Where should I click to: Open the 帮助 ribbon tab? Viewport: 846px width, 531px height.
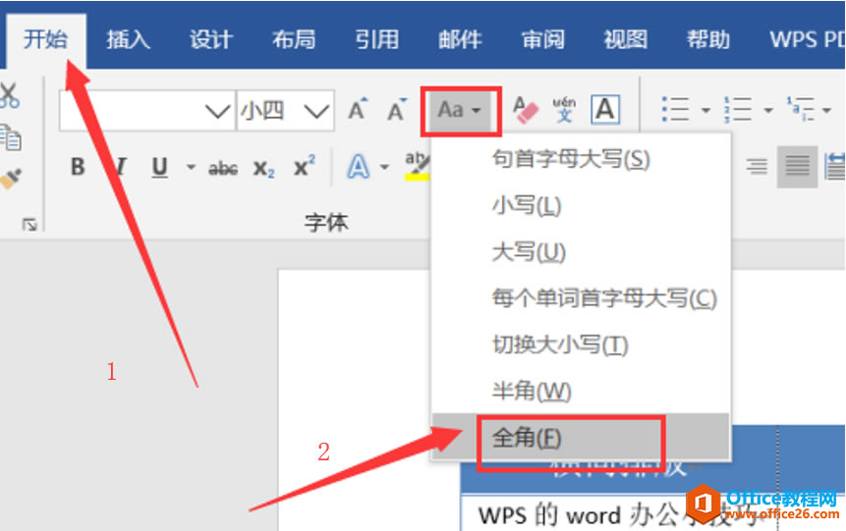(708, 39)
